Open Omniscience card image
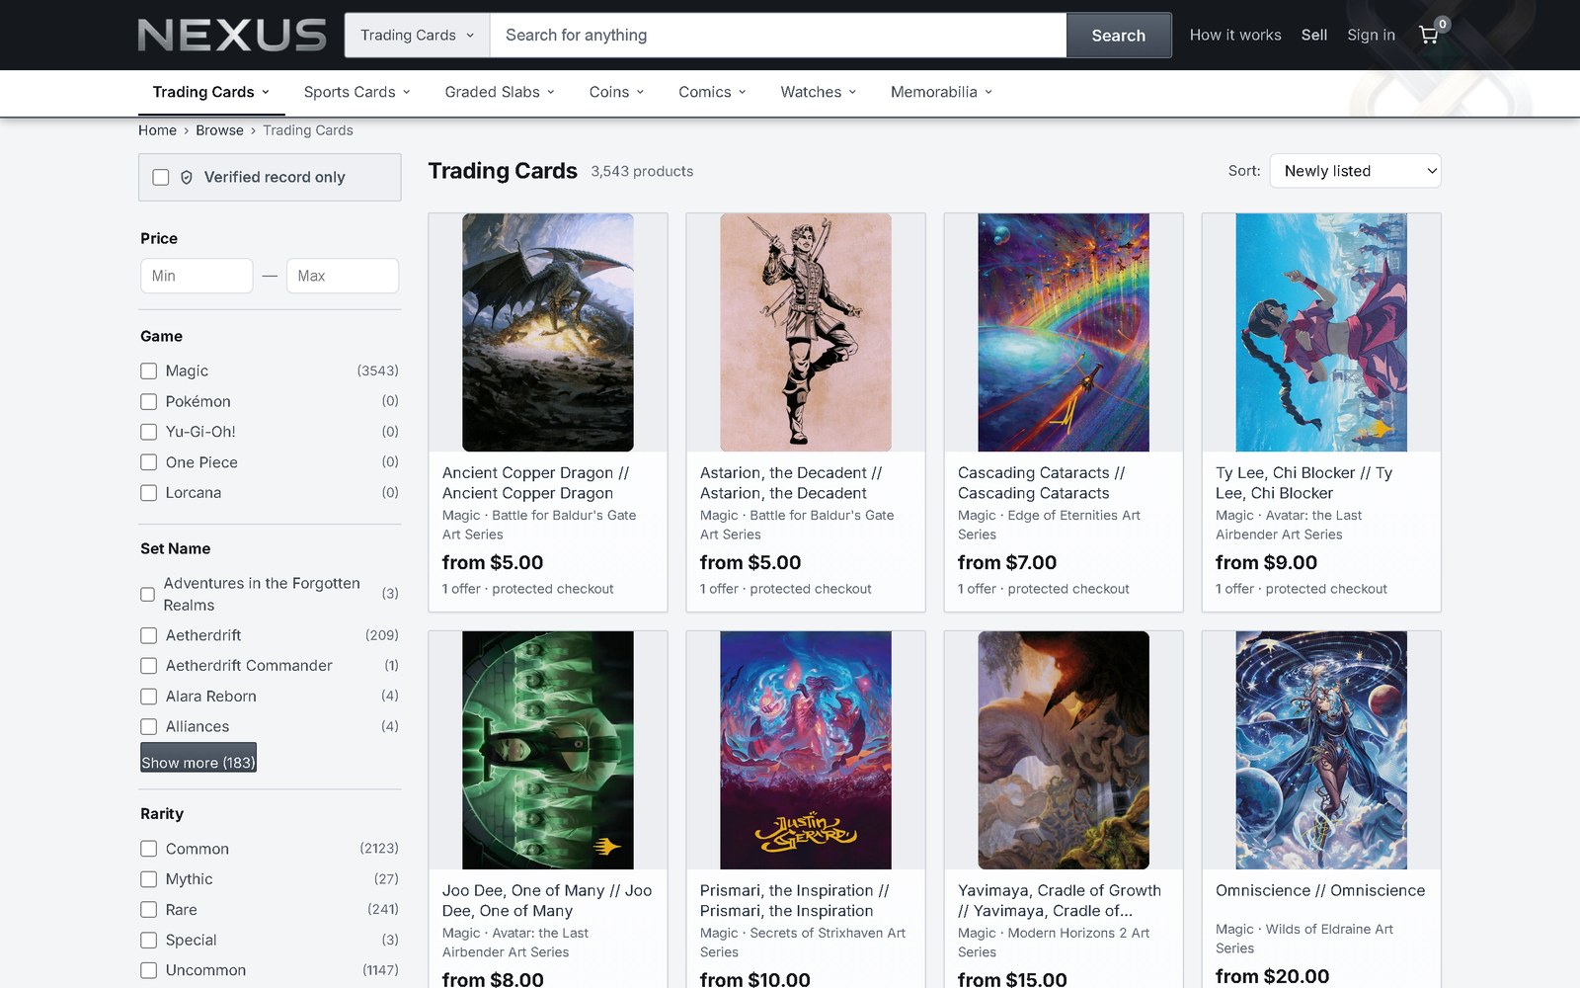The image size is (1580, 988). [x=1321, y=751]
